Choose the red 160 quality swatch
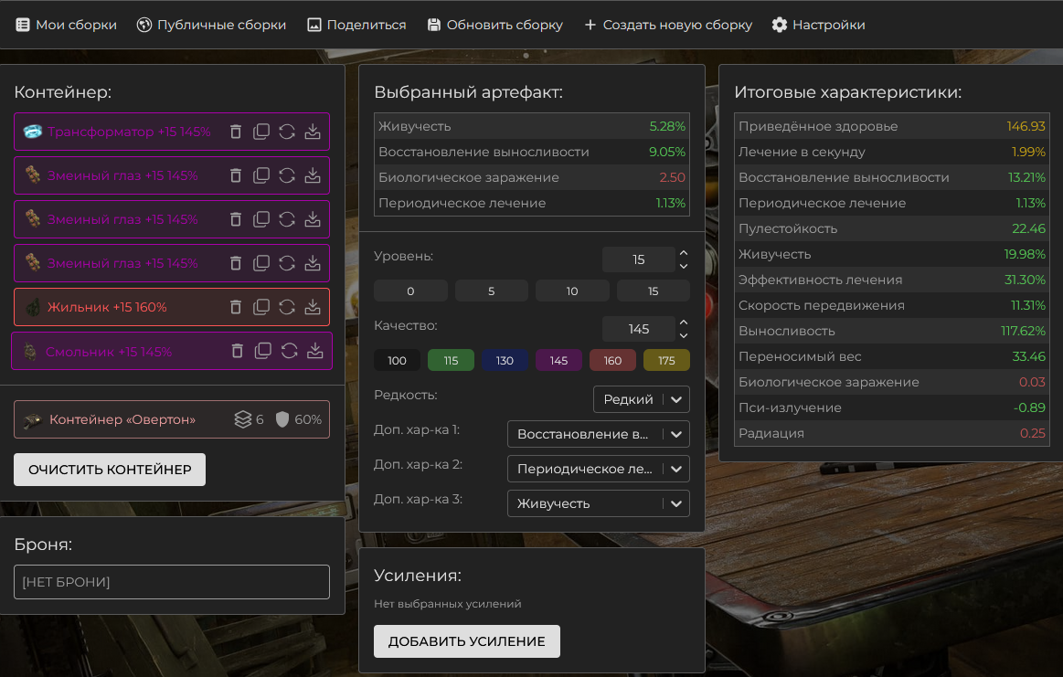 [x=612, y=361]
